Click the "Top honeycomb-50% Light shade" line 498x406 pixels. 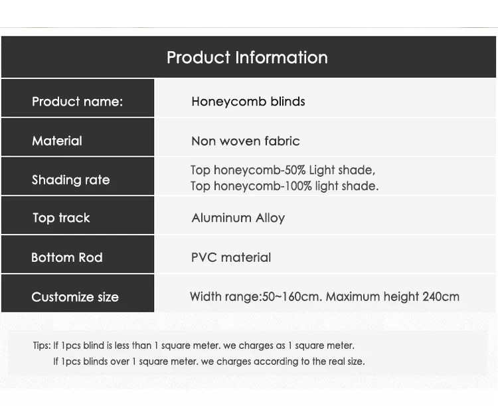coord(283,170)
